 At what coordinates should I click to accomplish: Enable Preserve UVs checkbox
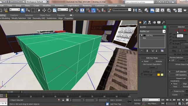click(x=172, y=91)
